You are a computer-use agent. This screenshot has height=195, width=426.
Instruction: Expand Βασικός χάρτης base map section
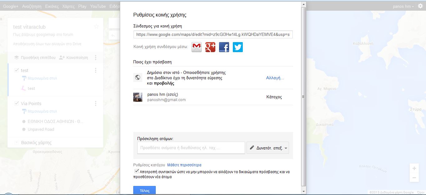[x=17, y=143]
